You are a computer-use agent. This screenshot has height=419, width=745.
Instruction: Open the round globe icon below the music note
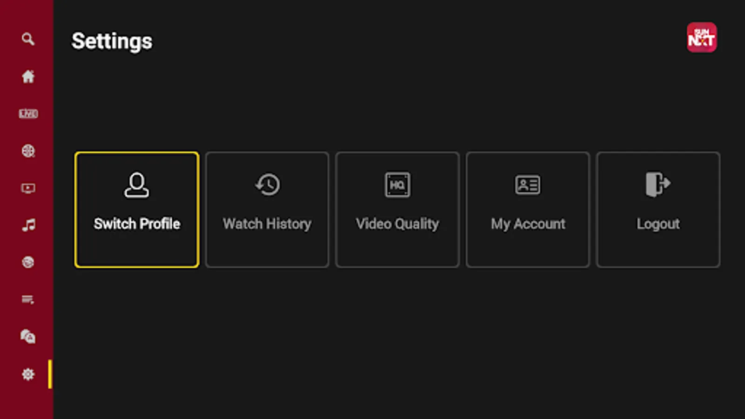pos(28,262)
